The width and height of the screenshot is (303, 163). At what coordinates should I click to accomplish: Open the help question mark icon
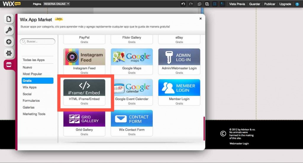coord(297,4)
